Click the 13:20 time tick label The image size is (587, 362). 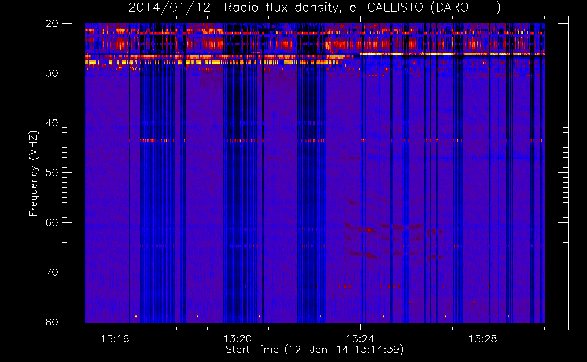[x=238, y=339]
